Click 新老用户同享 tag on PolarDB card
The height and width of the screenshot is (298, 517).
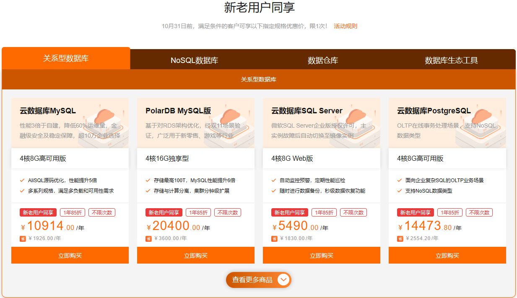164,212
